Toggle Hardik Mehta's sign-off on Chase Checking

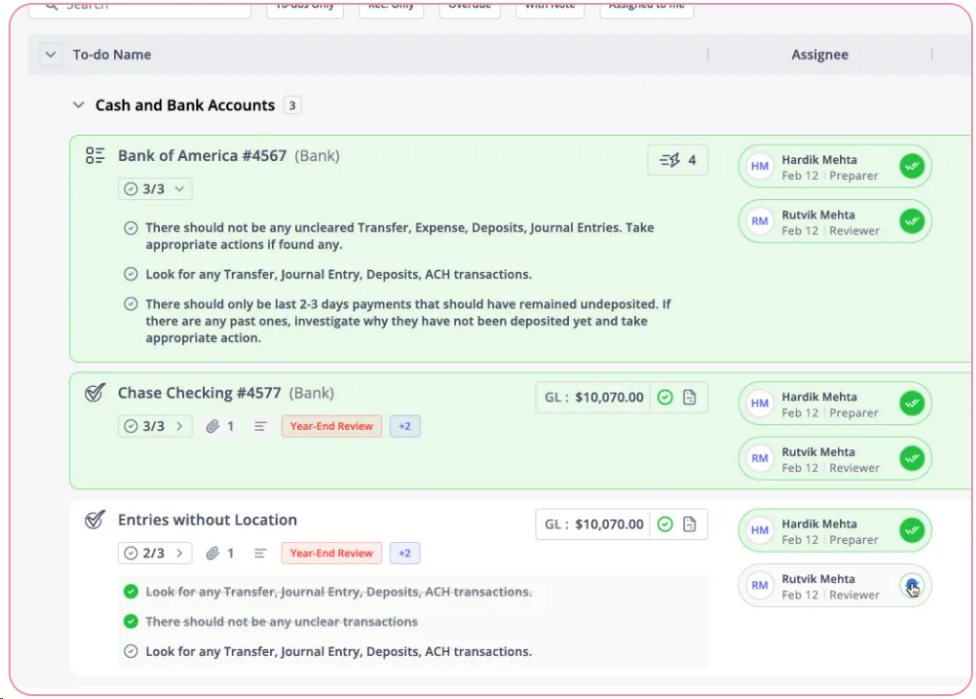[912, 403]
